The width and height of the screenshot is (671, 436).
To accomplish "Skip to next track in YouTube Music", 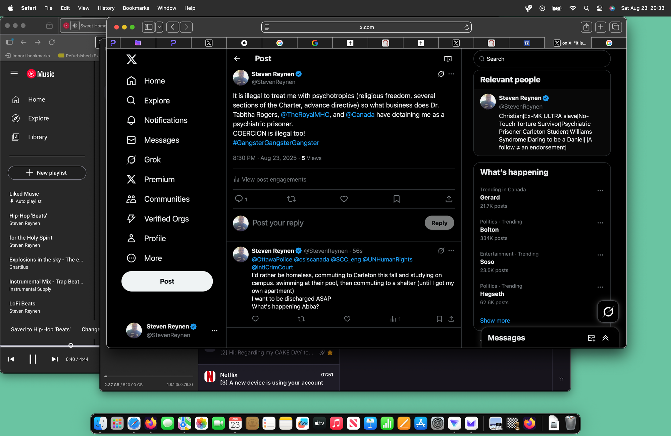I will 55,359.
